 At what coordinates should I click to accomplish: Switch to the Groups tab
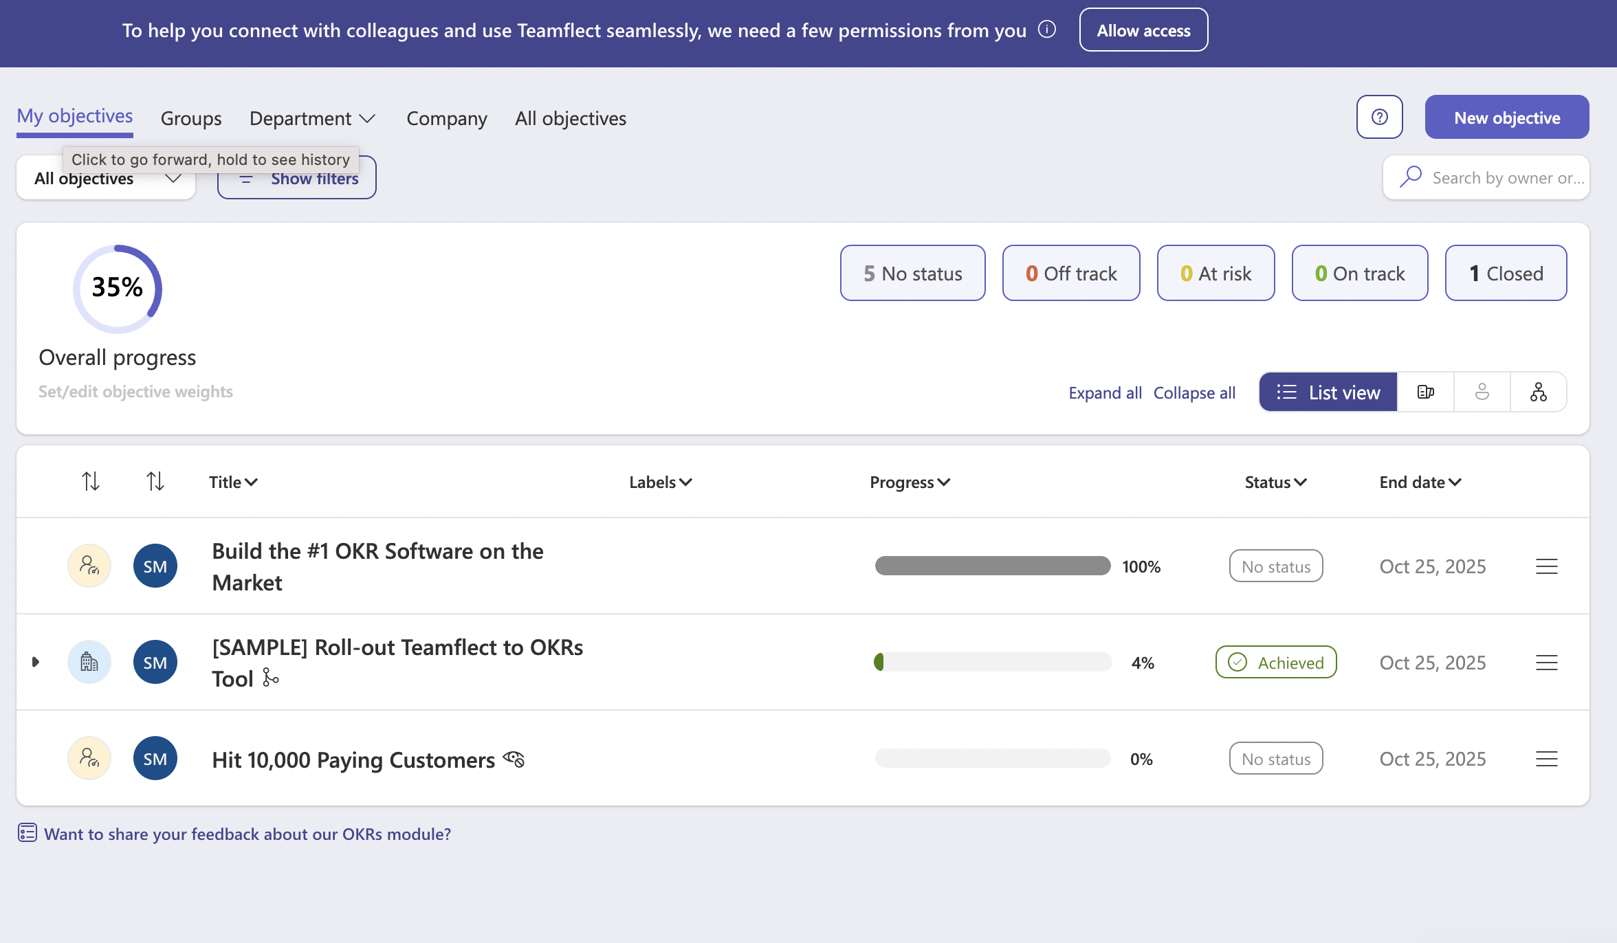tap(191, 118)
